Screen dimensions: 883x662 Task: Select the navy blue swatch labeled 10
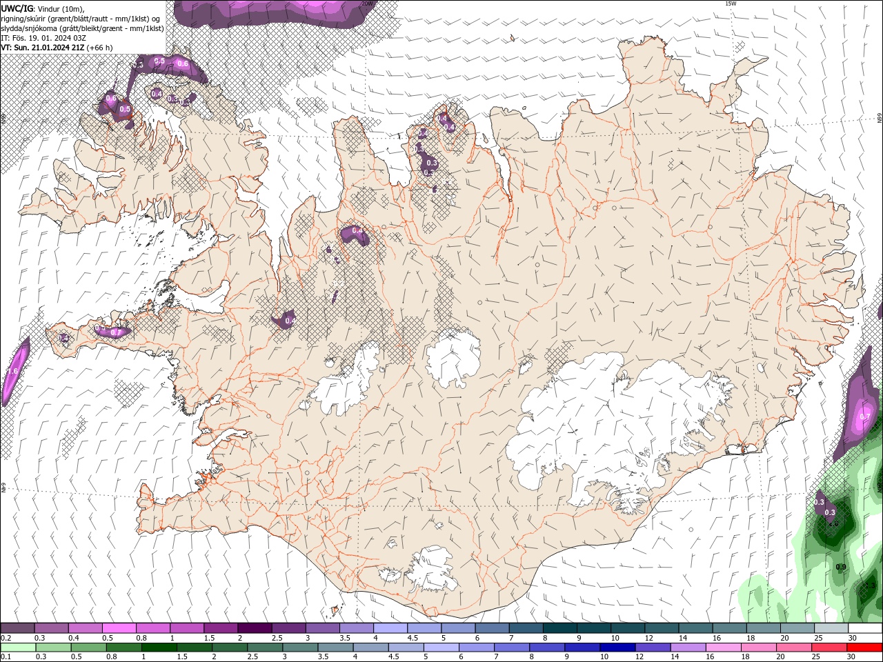pyautogui.click(x=617, y=648)
